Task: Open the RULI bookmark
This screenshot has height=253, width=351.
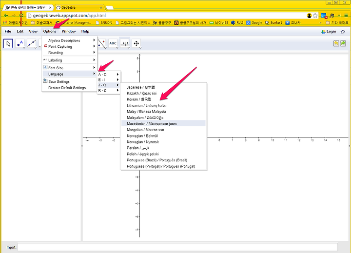Action: [237, 22]
